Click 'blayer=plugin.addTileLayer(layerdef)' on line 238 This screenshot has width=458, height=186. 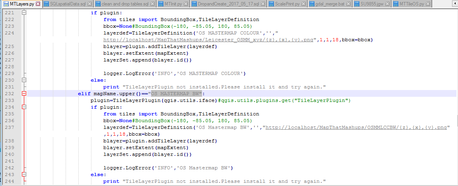(x=160, y=141)
